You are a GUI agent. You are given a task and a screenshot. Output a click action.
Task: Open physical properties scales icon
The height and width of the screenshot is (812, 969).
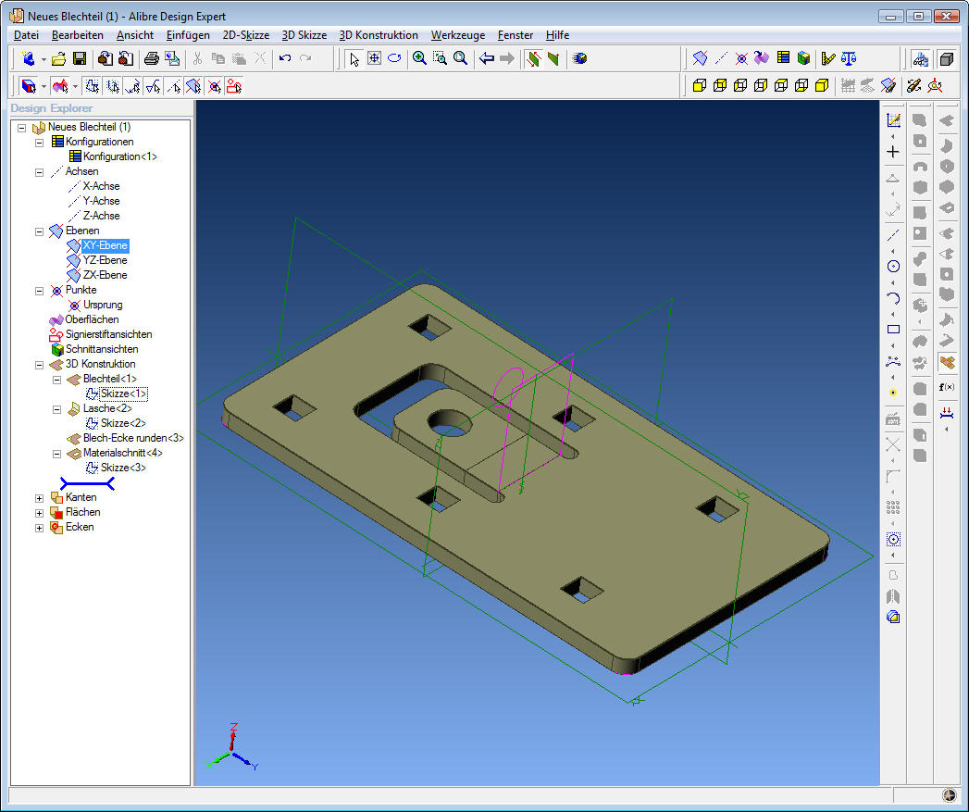(x=849, y=58)
